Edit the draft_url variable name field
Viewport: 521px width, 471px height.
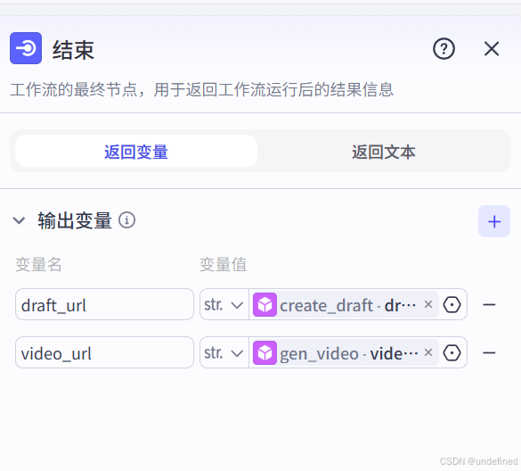(x=104, y=304)
